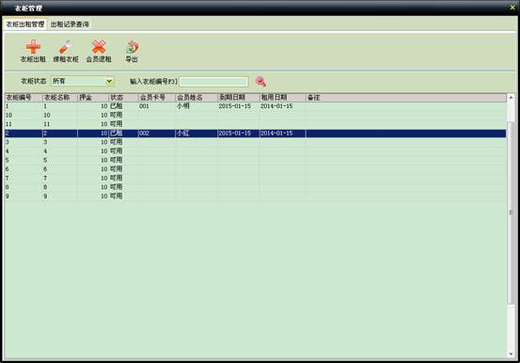This screenshot has height=363, width=520.
Task: Select member name 小明 in row 1
Action: 182,106
